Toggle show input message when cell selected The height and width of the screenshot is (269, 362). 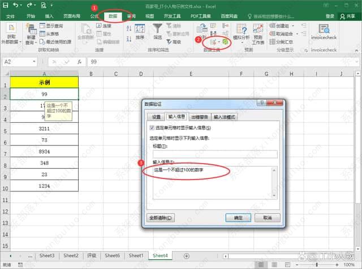click(x=152, y=129)
